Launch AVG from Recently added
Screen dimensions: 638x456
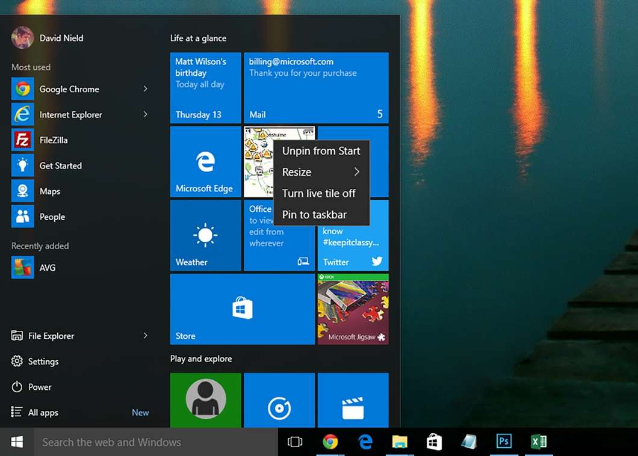(x=47, y=268)
